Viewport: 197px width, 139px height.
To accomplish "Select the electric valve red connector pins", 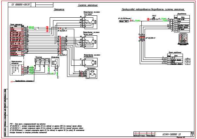I will pyautogui.click(x=82, y=74).
